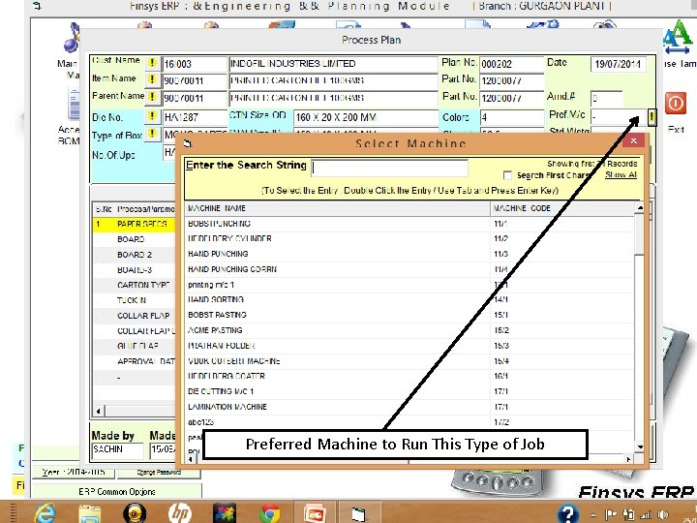Click the ERP Common Options bar
The height and width of the screenshot is (523, 697).
tap(117, 491)
